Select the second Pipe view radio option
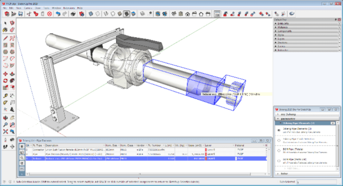The width and height of the screenshot is (343, 186). tap(279, 141)
